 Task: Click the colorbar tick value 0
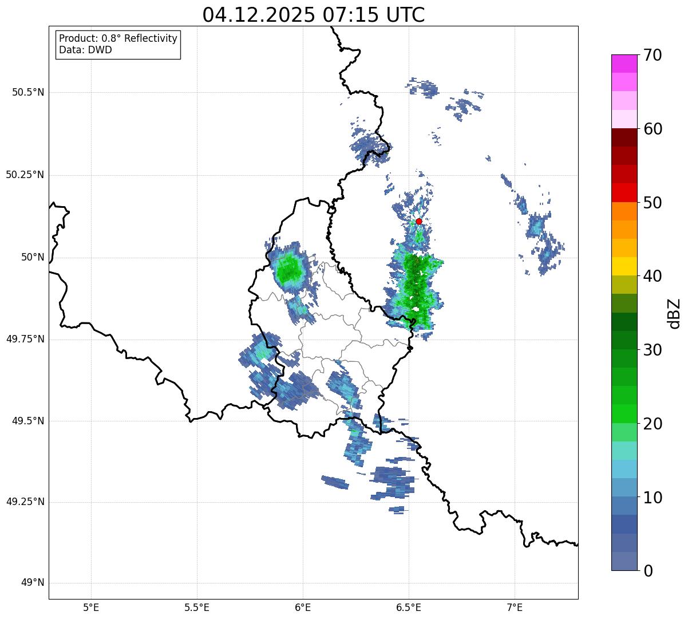click(648, 571)
